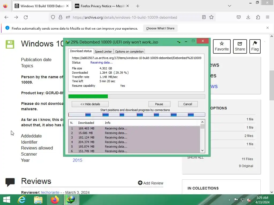Pause the IDM download
The width and height of the screenshot is (274, 205).
click(x=159, y=104)
